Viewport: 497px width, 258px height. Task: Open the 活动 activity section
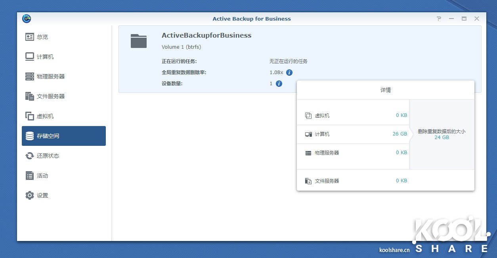point(42,176)
